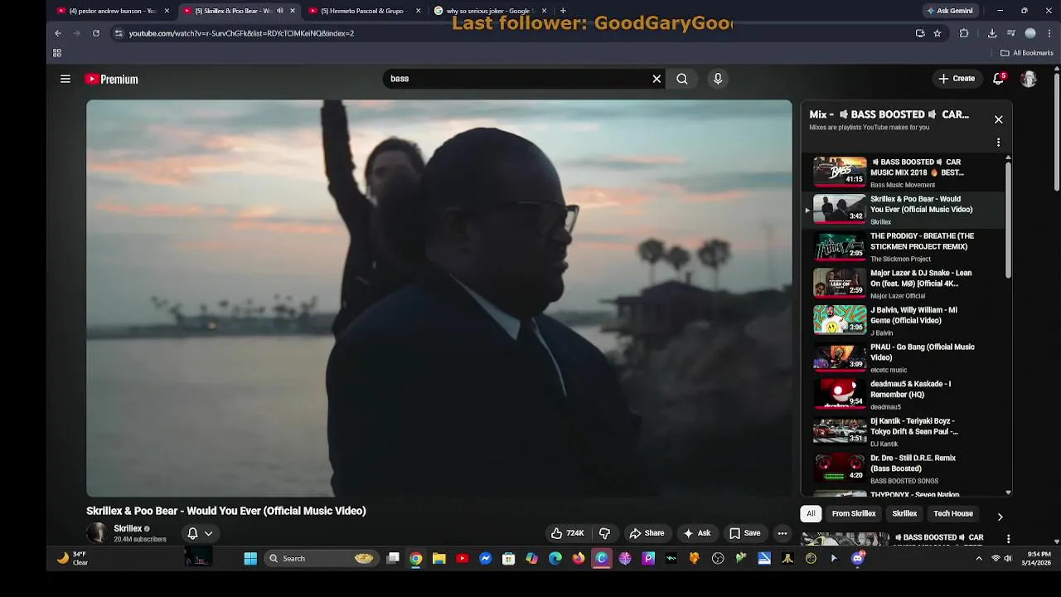Mute the Skrillex tab audio icon
The width and height of the screenshot is (1061, 597).
[280, 11]
